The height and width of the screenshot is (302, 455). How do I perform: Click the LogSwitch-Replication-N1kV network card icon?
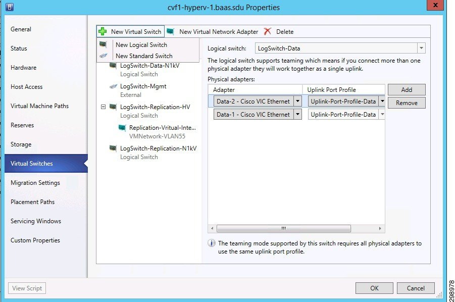pos(113,148)
